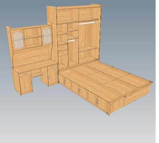
Task: Select the lower drawer inside the wardrobe
Action: coord(63,53)
